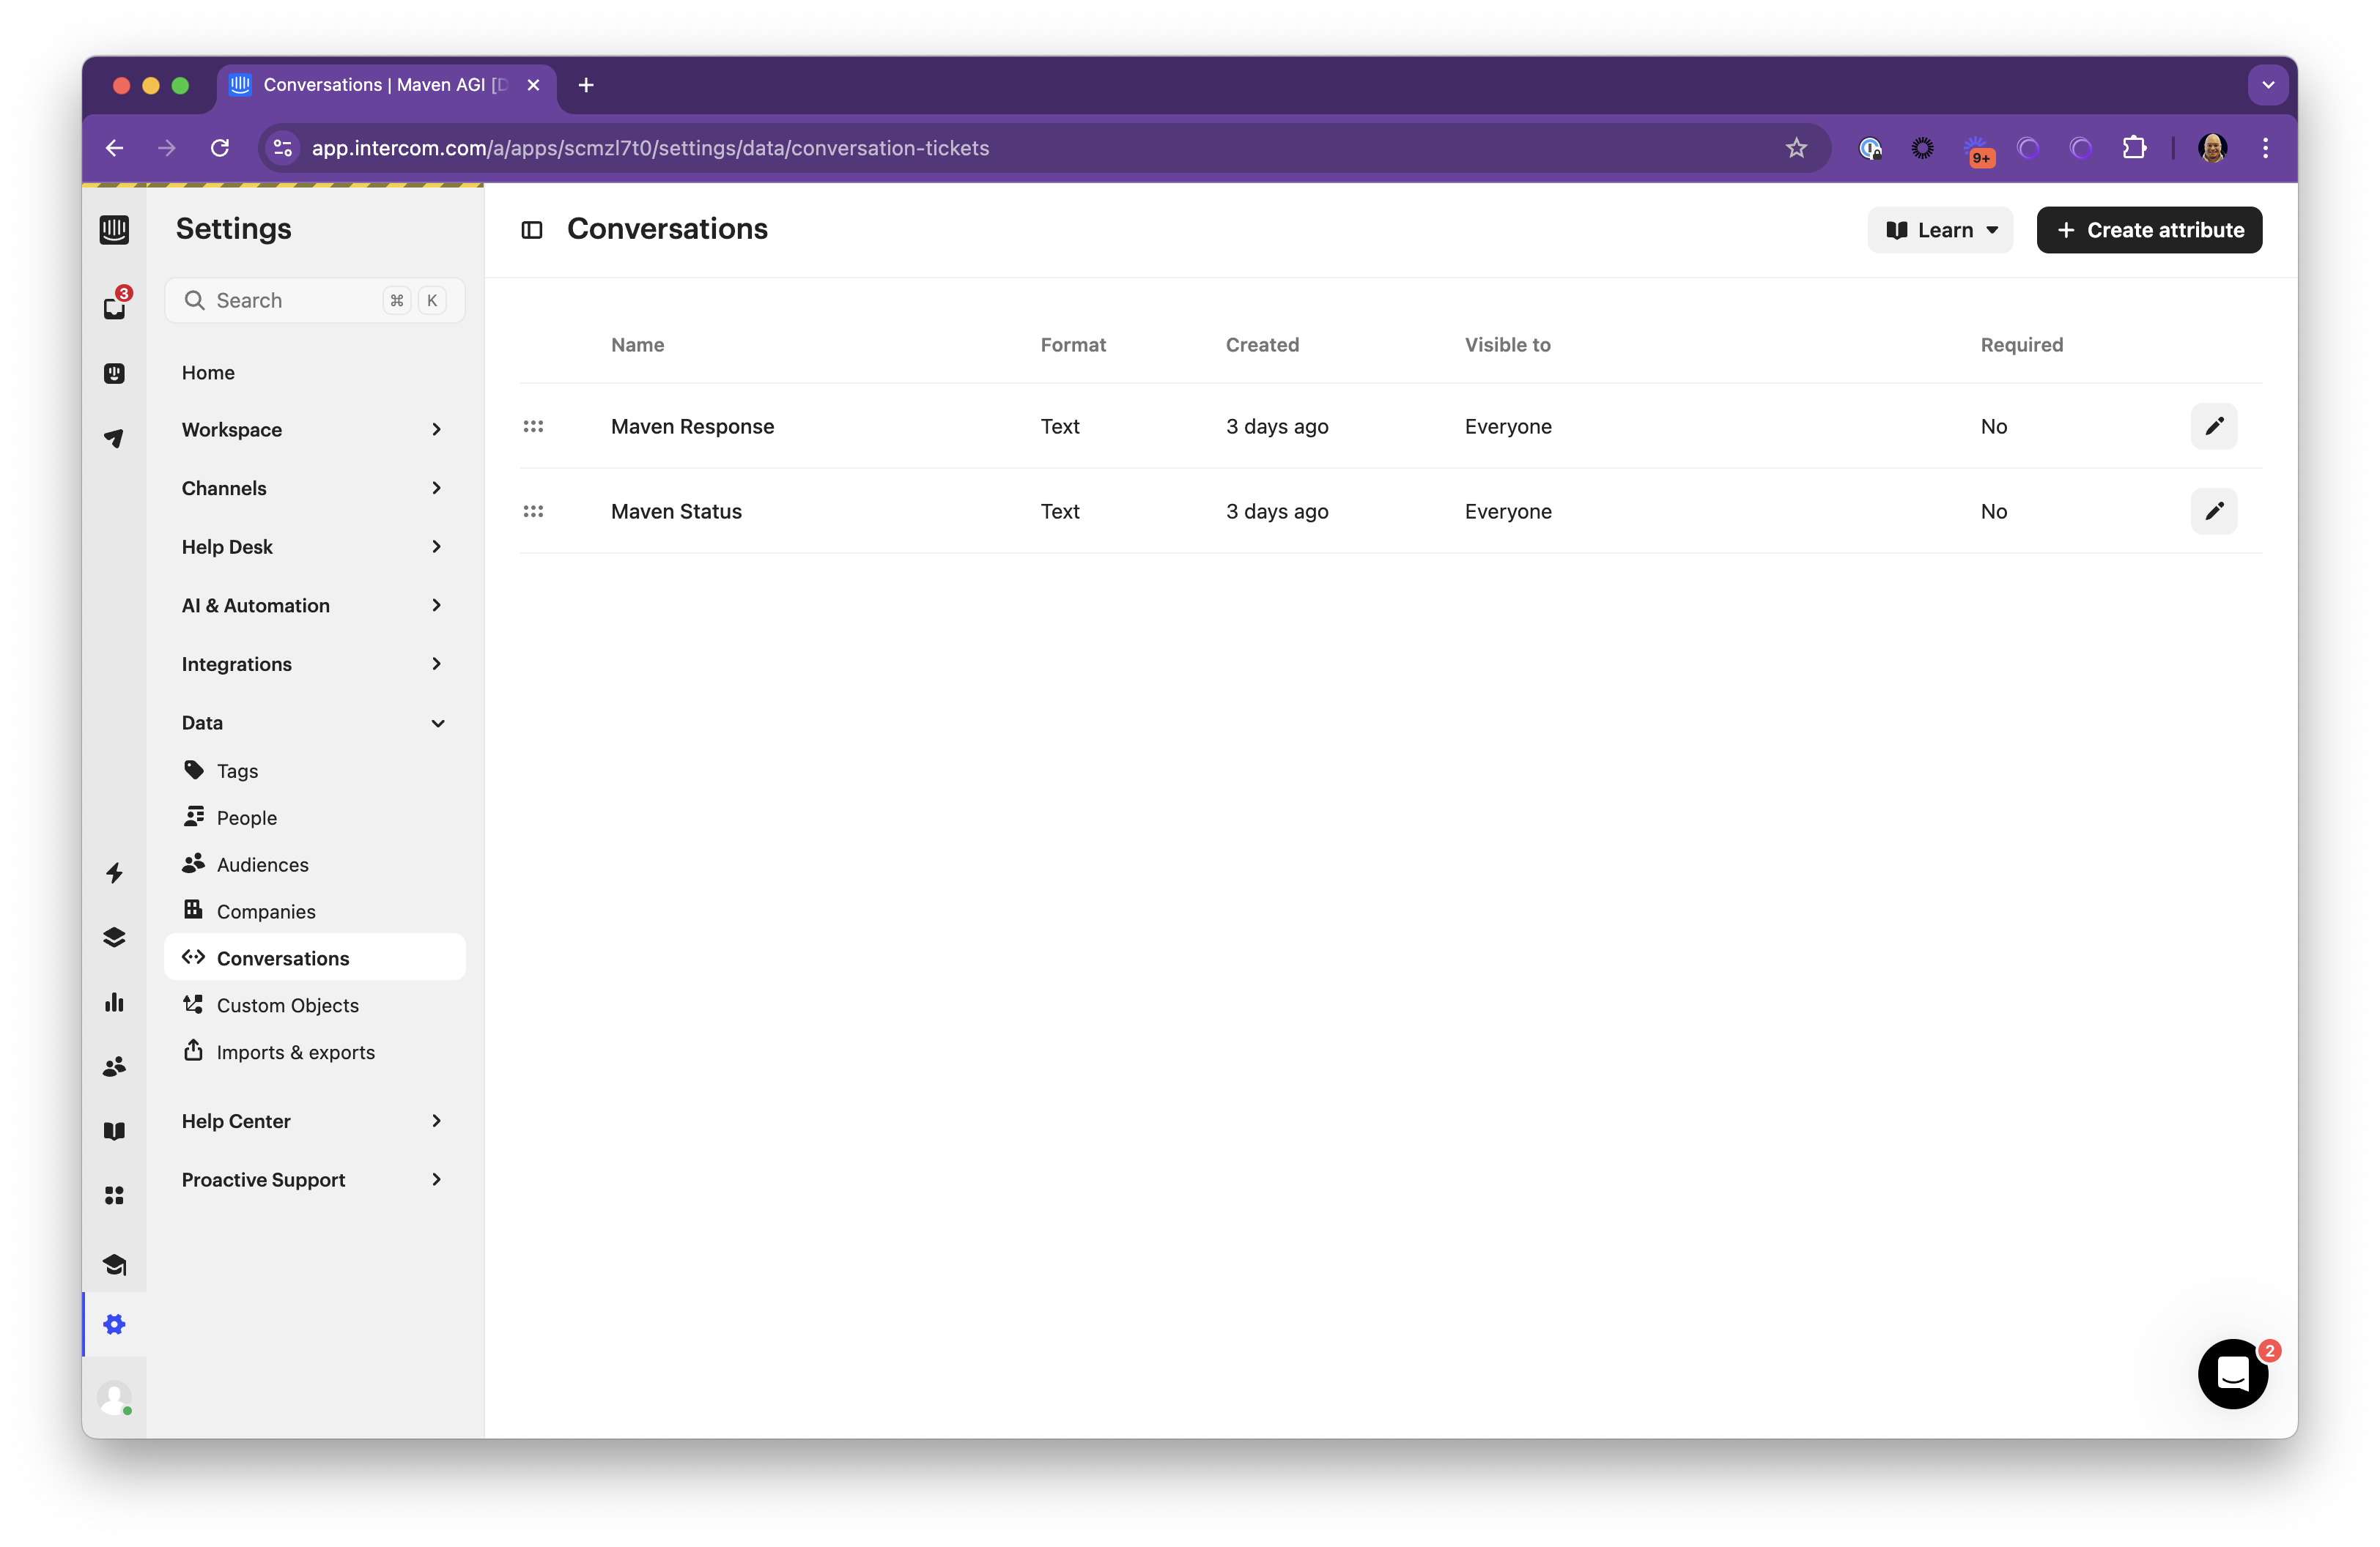Collapse the Data settings section
2380x1547 pixels.
[x=313, y=721]
